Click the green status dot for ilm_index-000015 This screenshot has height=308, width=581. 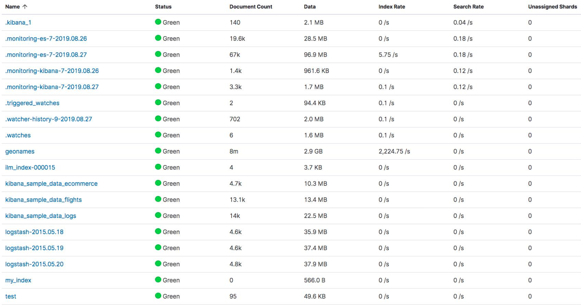[158, 167]
